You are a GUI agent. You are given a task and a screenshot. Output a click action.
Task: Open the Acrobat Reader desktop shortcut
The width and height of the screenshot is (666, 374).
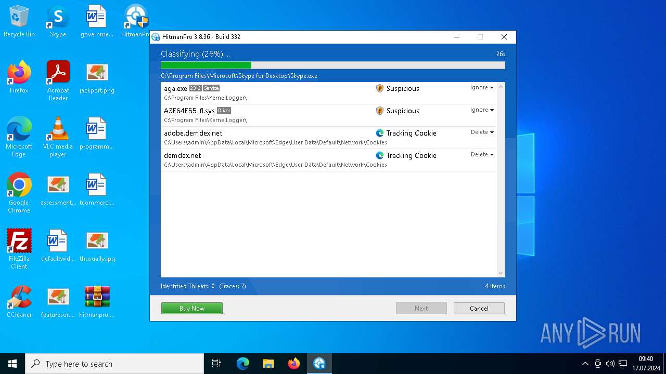58,81
